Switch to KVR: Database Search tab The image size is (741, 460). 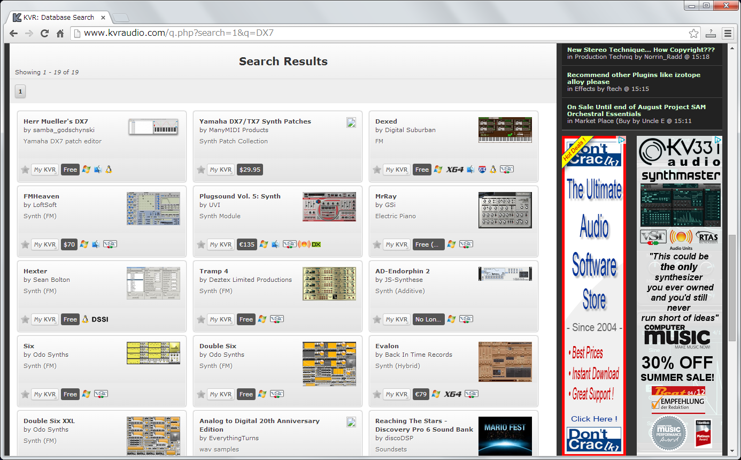[58, 17]
